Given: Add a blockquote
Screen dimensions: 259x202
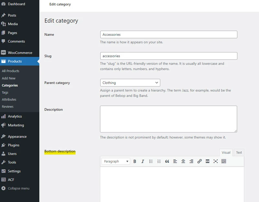Looking at the screenshot, I should coord(167,161).
